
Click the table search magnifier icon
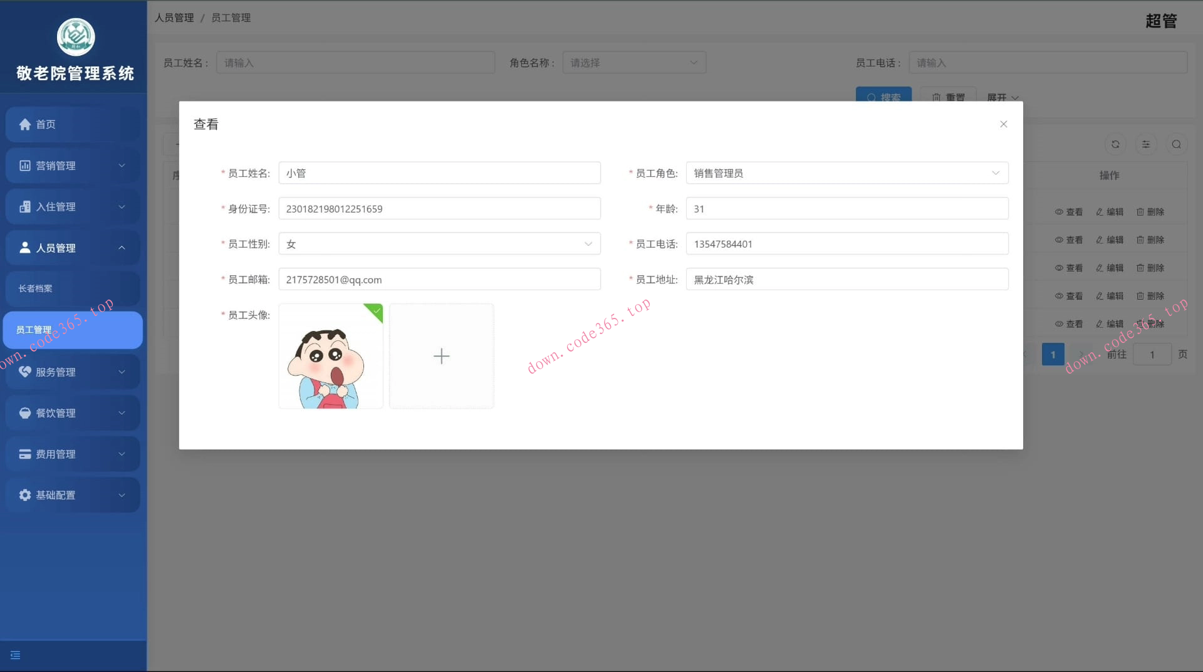1176,144
